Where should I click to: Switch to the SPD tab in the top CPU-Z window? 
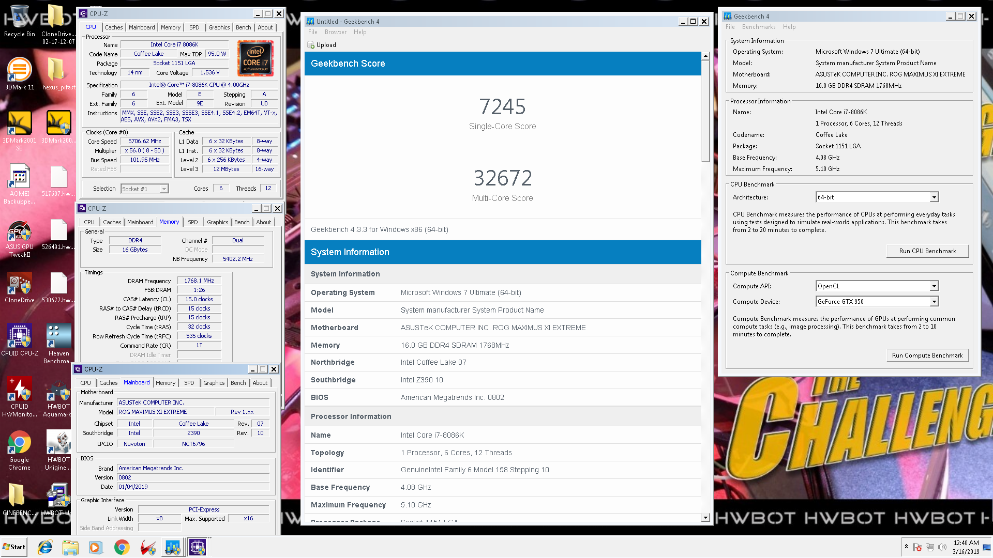[x=194, y=27]
